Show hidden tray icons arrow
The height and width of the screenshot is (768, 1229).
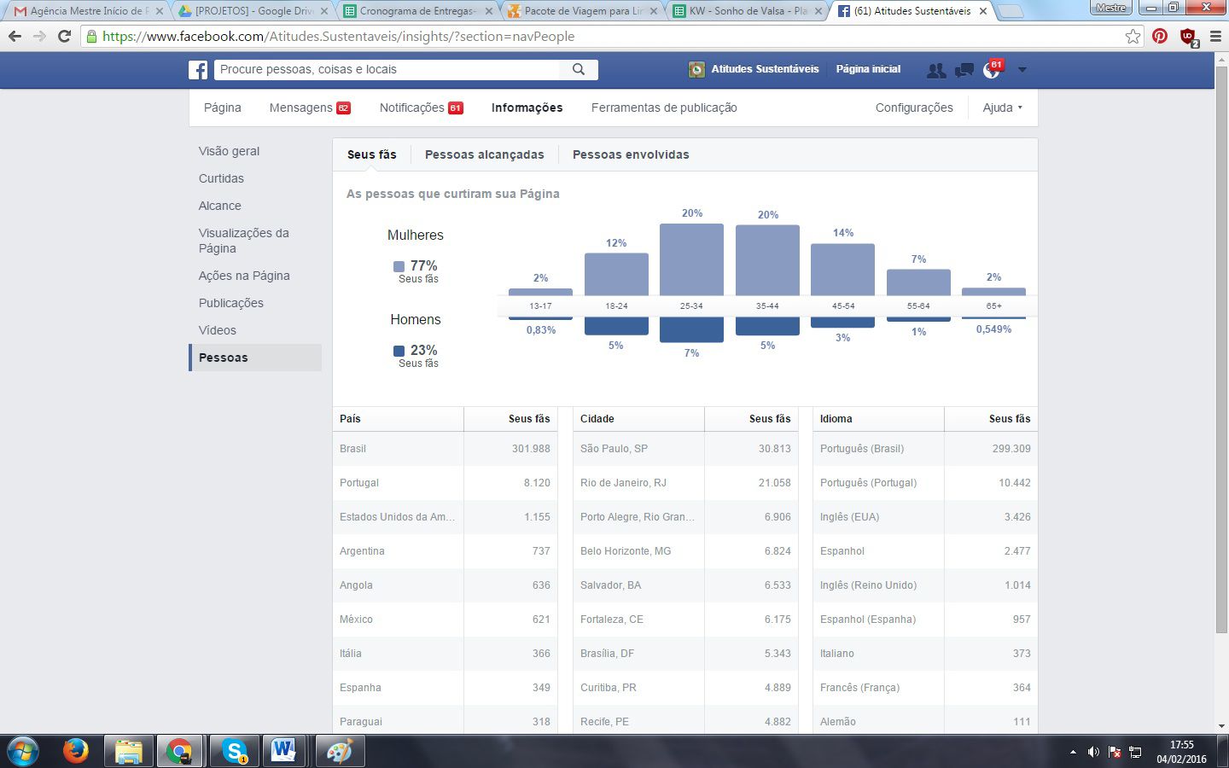pyautogui.click(x=1073, y=752)
